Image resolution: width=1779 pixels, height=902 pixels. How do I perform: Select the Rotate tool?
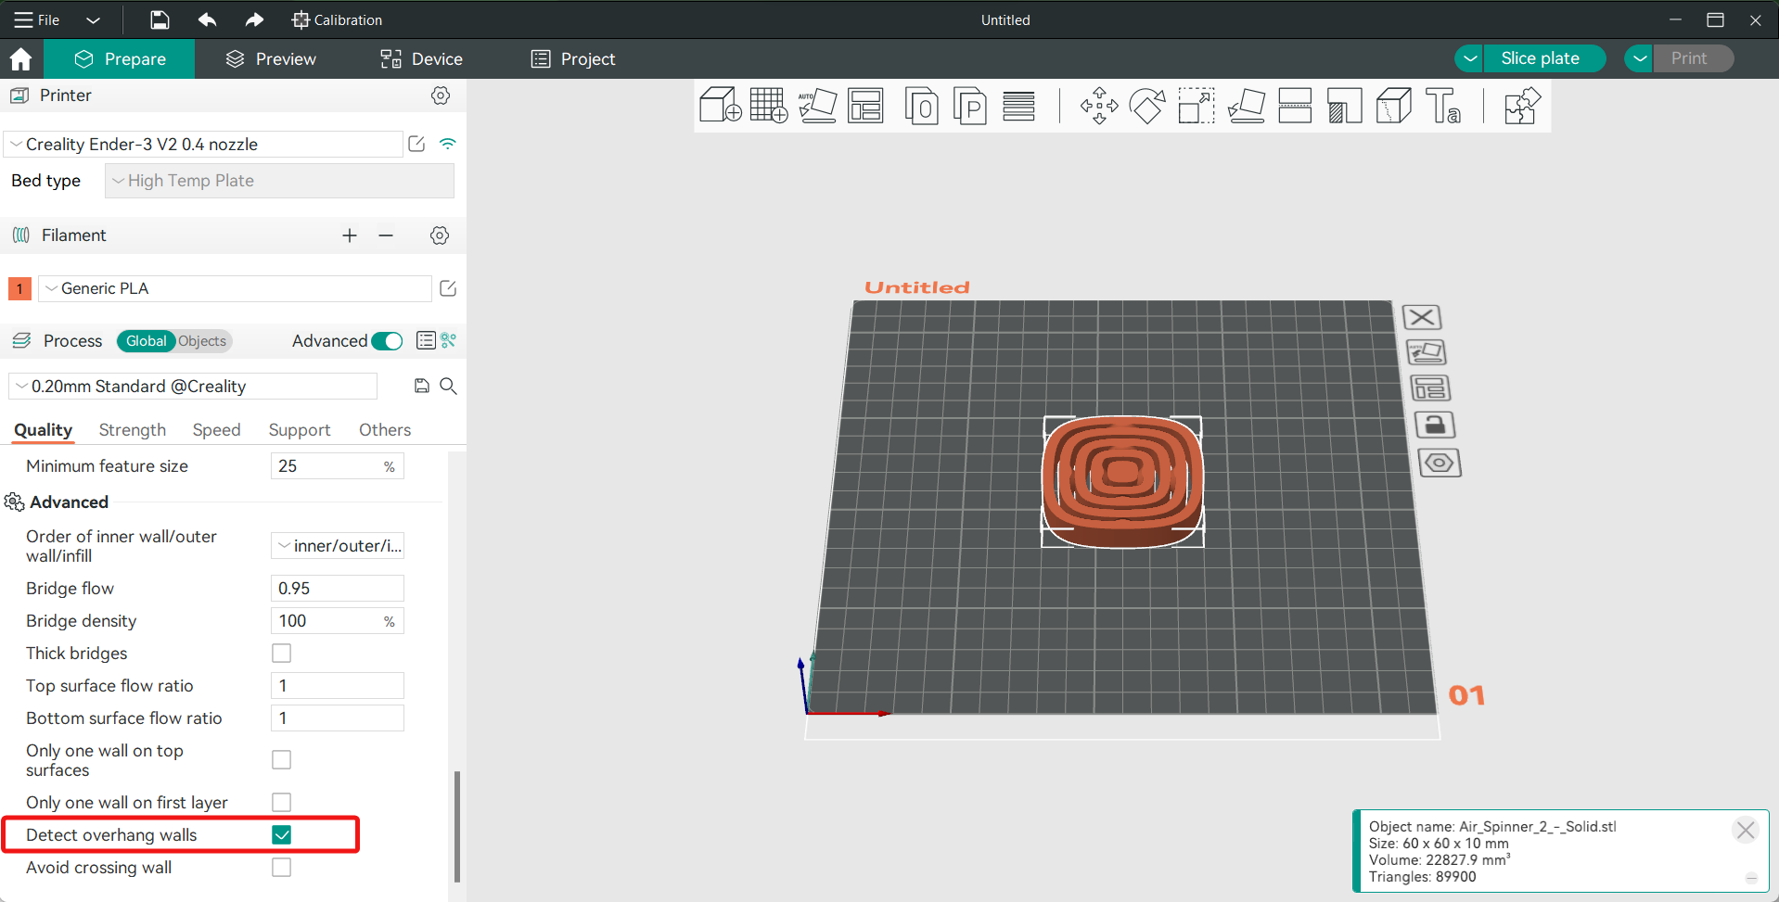1147,106
